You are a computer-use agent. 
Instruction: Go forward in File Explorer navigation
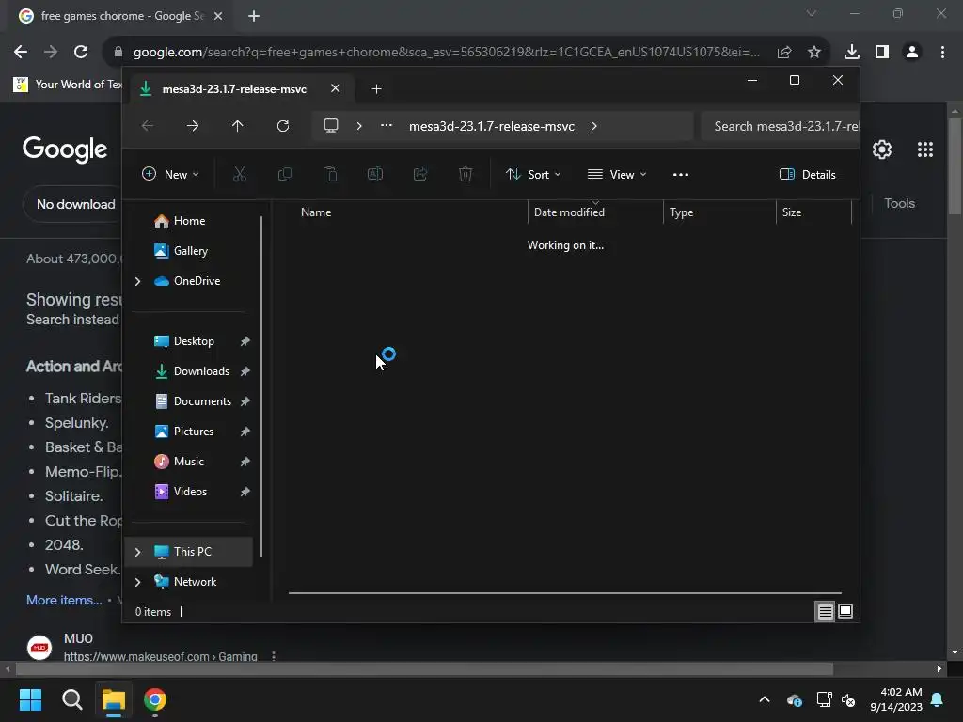pyautogui.click(x=192, y=126)
